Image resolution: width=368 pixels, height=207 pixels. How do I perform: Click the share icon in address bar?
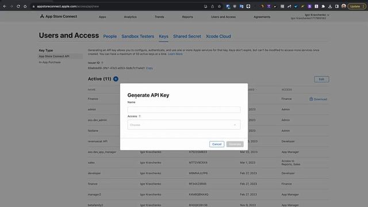click(x=212, y=6)
